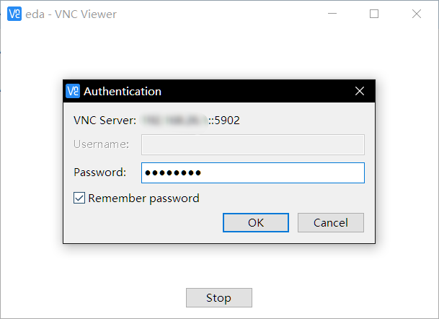
Task: Click the VNC logo in Authentication dialog title
Action: (73, 91)
